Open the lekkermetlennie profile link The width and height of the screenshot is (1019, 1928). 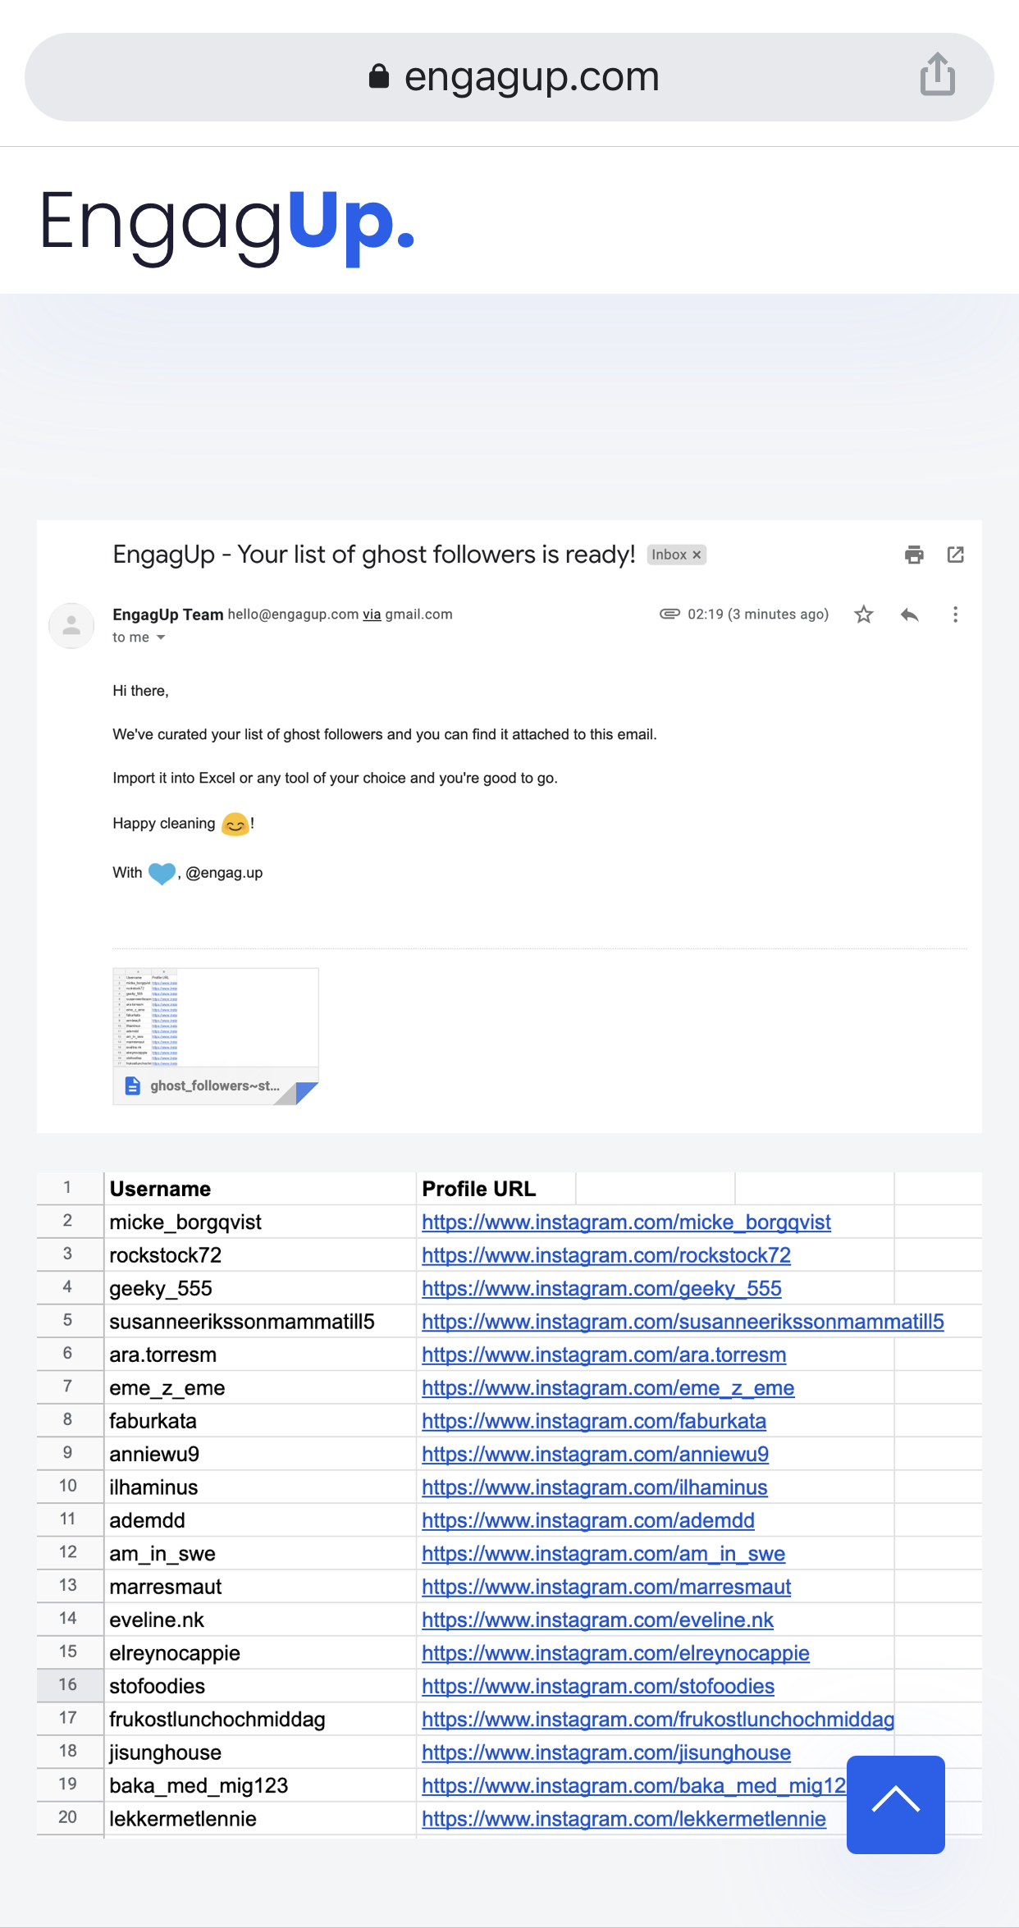point(623,1819)
